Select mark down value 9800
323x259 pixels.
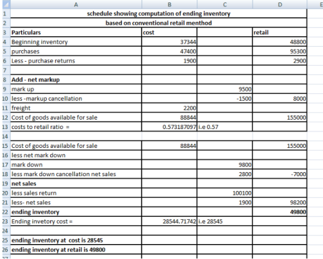pyautogui.click(x=225, y=165)
